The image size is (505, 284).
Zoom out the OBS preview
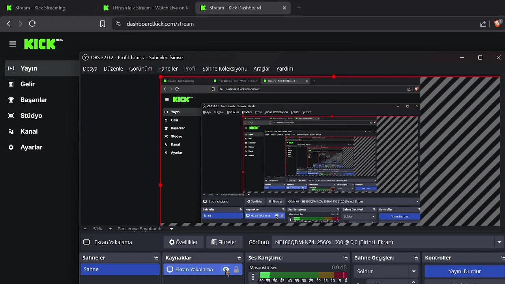click(85, 229)
